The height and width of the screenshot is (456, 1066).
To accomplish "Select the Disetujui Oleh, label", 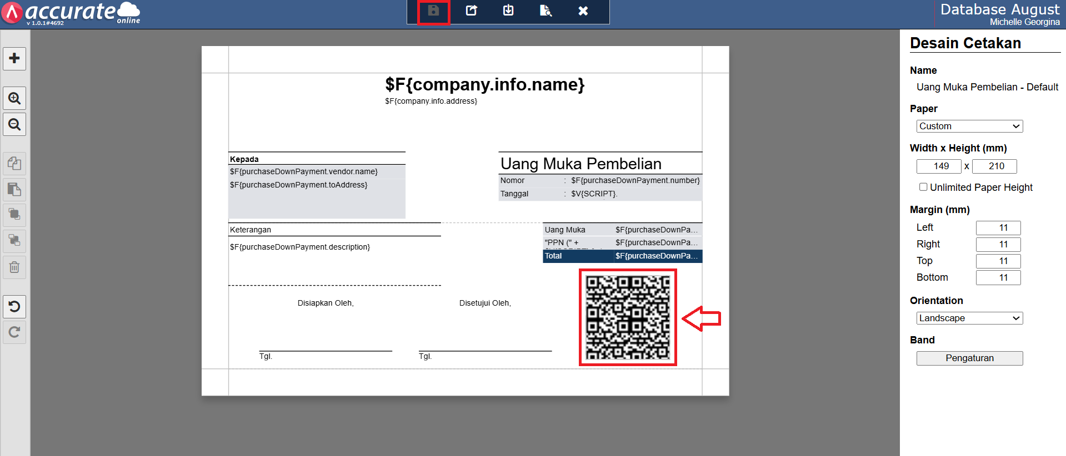I will point(485,303).
